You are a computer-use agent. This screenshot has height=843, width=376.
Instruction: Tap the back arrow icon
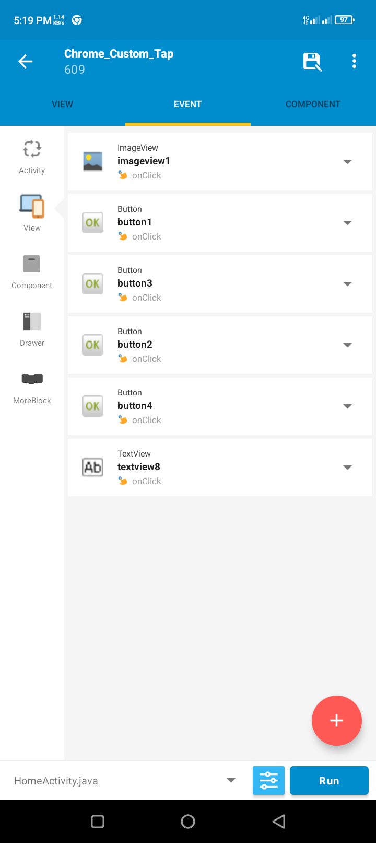point(26,62)
